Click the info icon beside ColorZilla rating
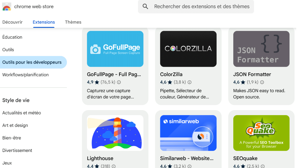Image resolution: width=301 pixels, height=168 pixels. [189, 82]
